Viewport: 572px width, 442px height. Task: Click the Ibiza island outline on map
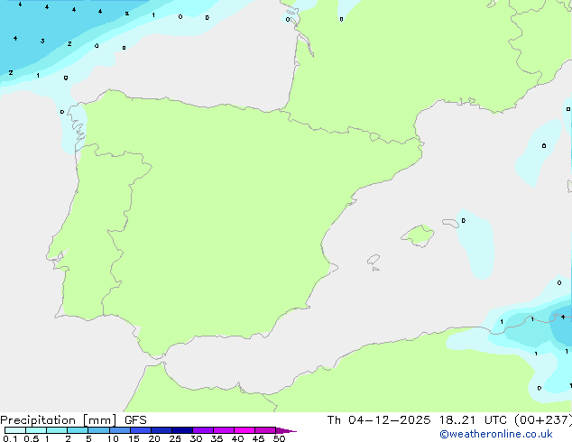coord(374,260)
